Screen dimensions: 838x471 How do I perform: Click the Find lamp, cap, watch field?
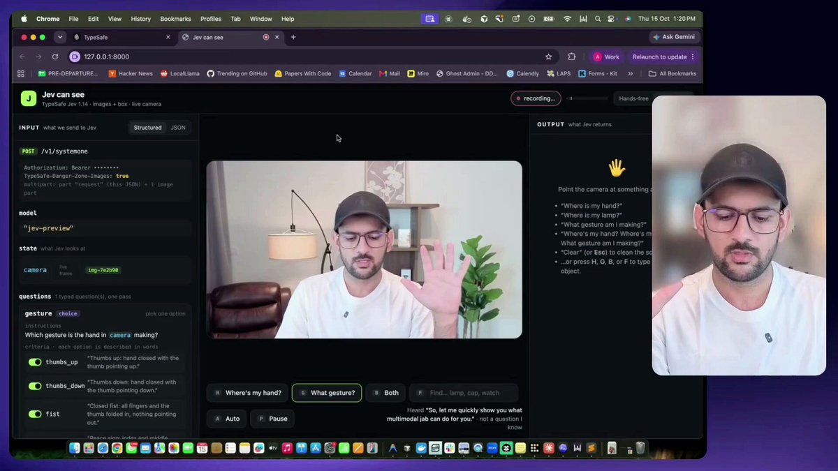[x=464, y=393]
